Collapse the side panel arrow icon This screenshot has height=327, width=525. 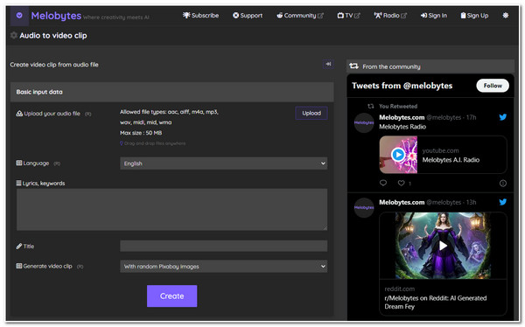(x=328, y=64)
